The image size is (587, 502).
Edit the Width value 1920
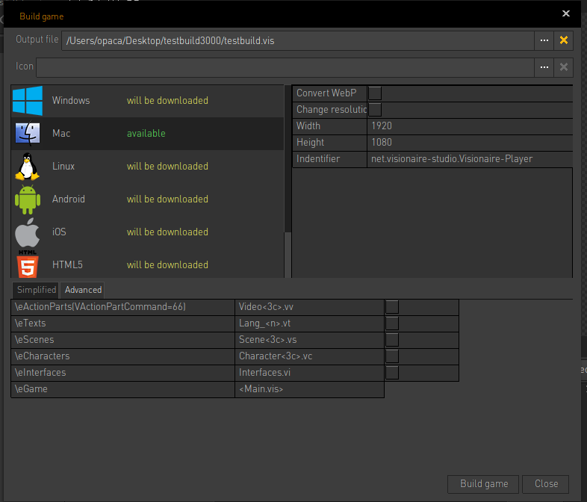click(x=470, y=126)
